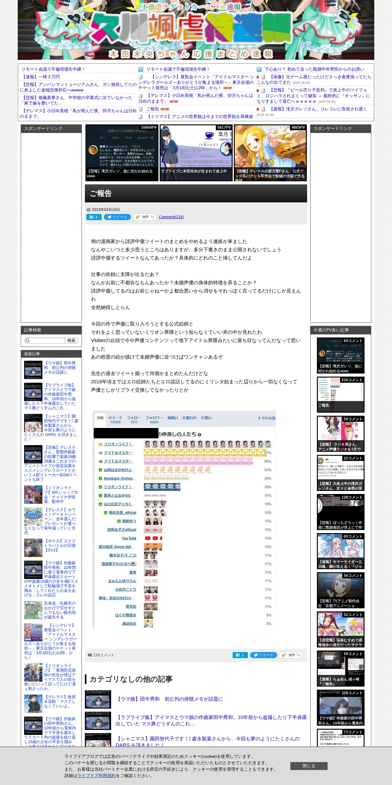The image size is (392, 785).
Task: Open the first left-column リモート会議で不倫現場生中継 link
Action: click(53, 69)
